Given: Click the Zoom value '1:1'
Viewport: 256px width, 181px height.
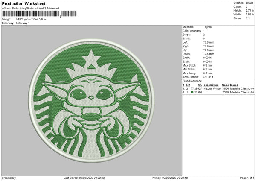Looking at the screenshot, I should point(247,18).
